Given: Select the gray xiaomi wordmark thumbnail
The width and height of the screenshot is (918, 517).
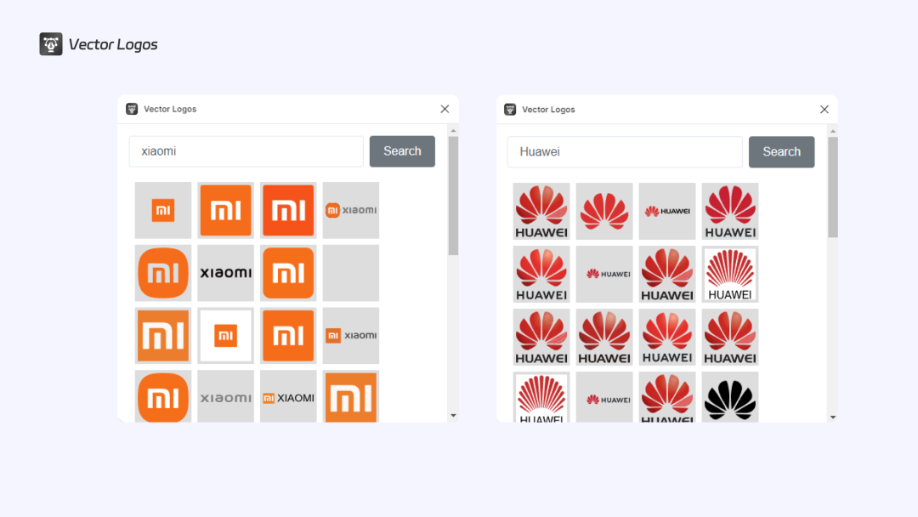Looking at the screenshot, I should (x=225, y=396).
